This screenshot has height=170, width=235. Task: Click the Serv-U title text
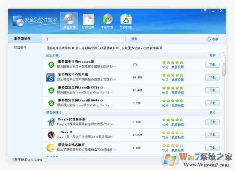tap(66, 132)
